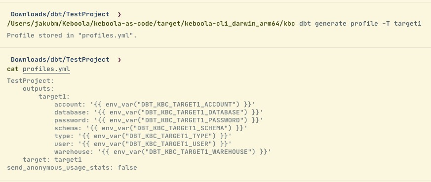Image resolution: width=431 pixels, height=182 pixels.
Task: Click the warehouse env_var line
Action: (163, 152)
